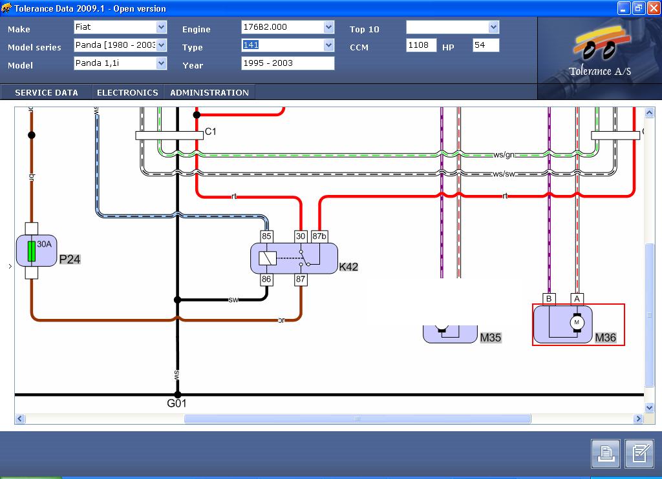Click M36 terminal B box
Image resolution: width=662 pixels, height=479 pixels.
(549, 299)
